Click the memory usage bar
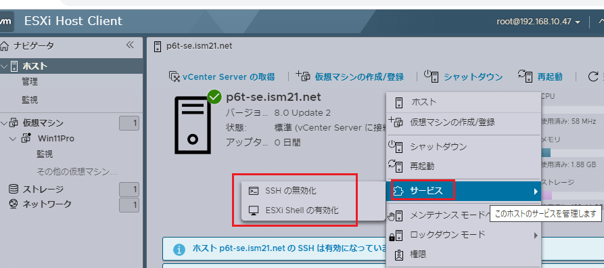Image resolution: width=604 pixels, height=268 pixels. (x=572, y=153)
